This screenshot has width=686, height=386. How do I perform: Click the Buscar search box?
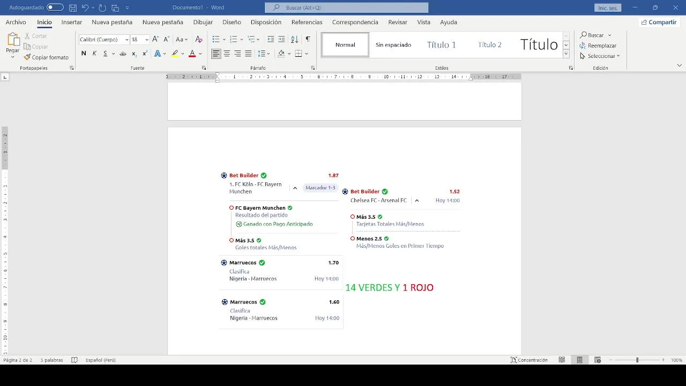tap(346, 8)
